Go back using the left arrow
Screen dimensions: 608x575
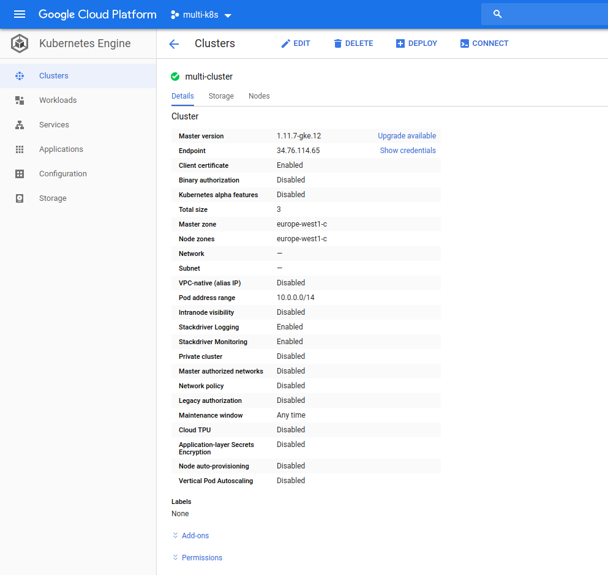point(174,44)
